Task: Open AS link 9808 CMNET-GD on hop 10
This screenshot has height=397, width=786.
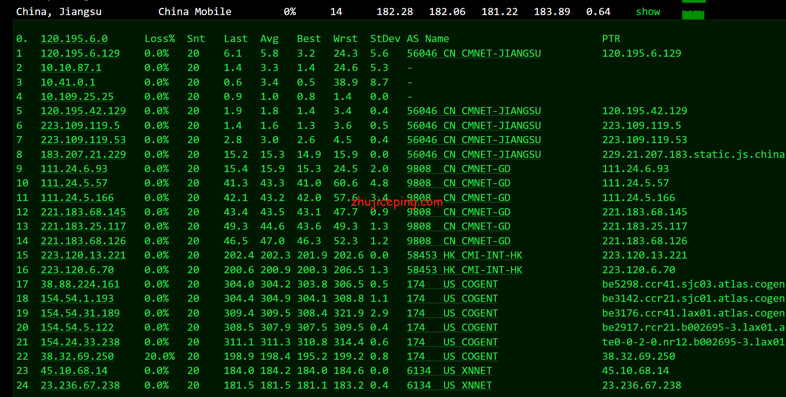Action: (x=459, y=183)
